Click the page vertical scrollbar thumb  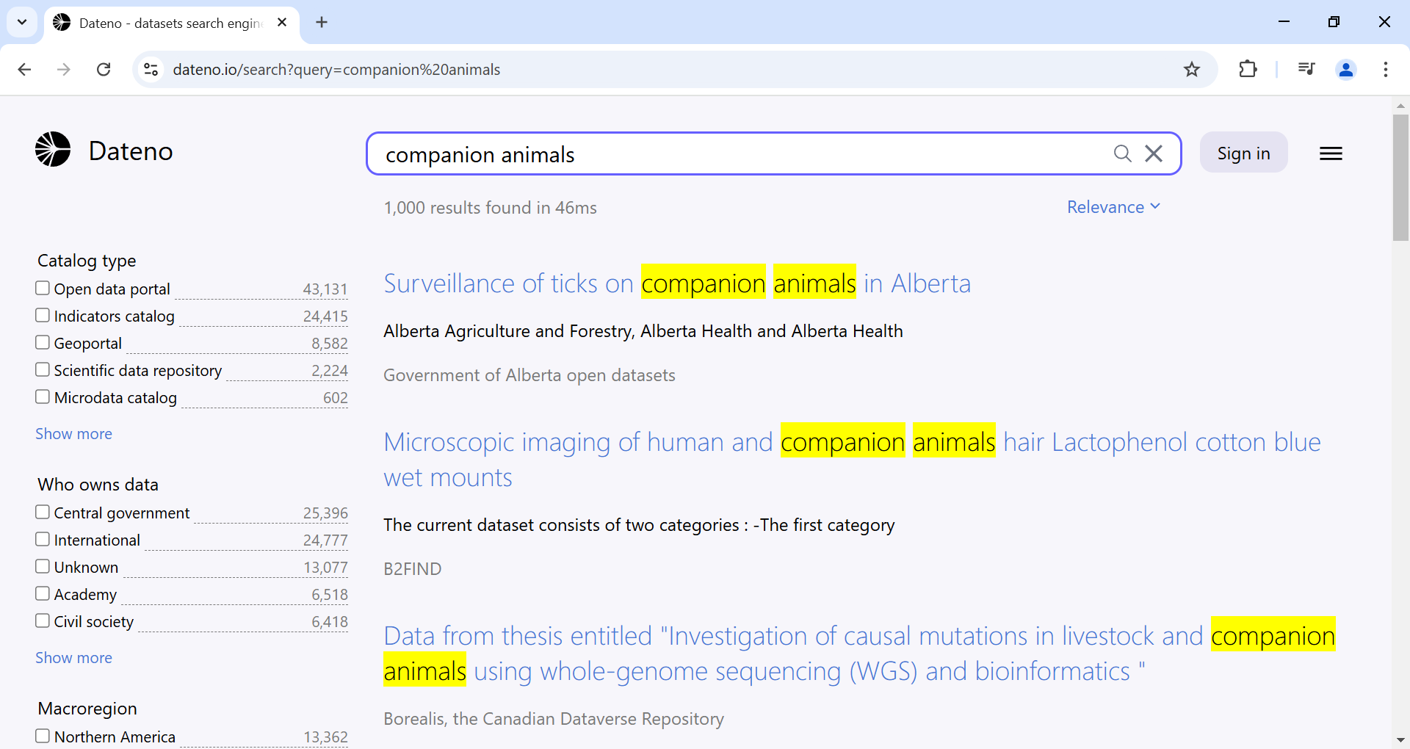click(1400, 176)
